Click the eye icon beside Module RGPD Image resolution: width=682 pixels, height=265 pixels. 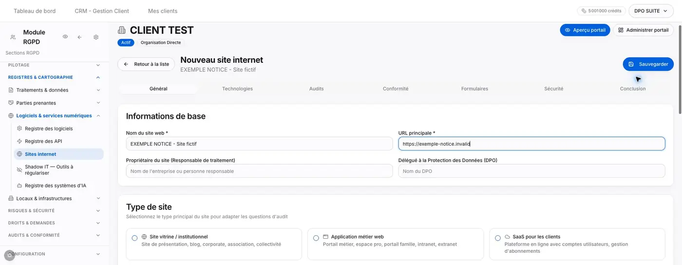(x=65, y=37)
